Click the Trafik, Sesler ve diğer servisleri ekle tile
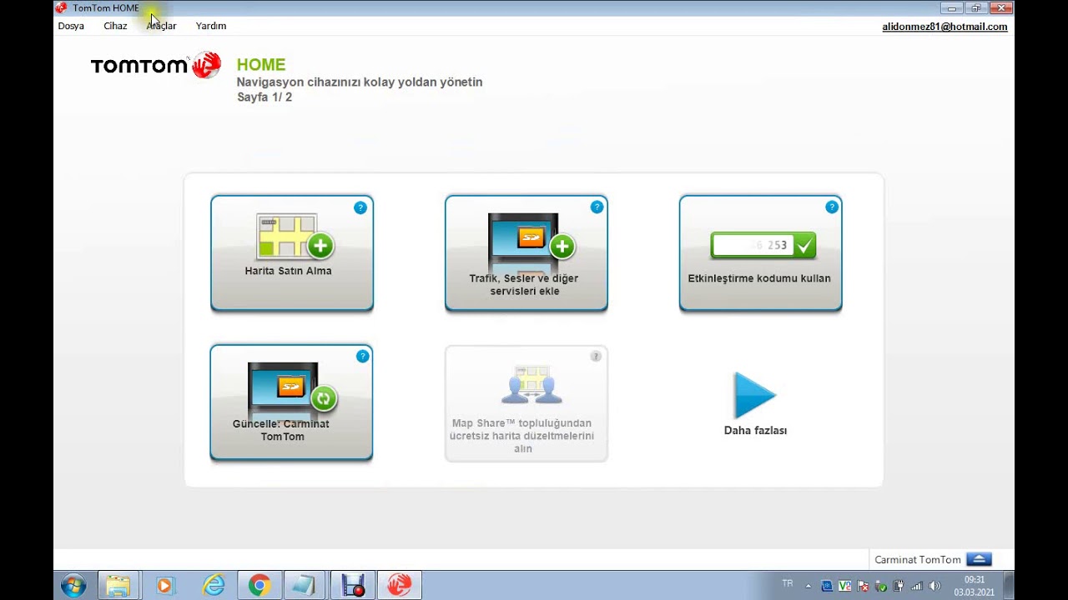1068x600 pixels. [x=526, y=253]
